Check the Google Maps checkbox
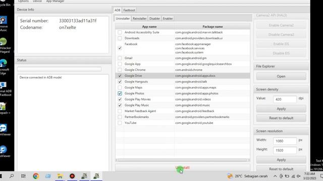The width and height of the screenshot is (323, 181). coord(120,87)
